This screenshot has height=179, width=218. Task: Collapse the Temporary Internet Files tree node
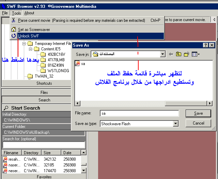pos(24,44)
